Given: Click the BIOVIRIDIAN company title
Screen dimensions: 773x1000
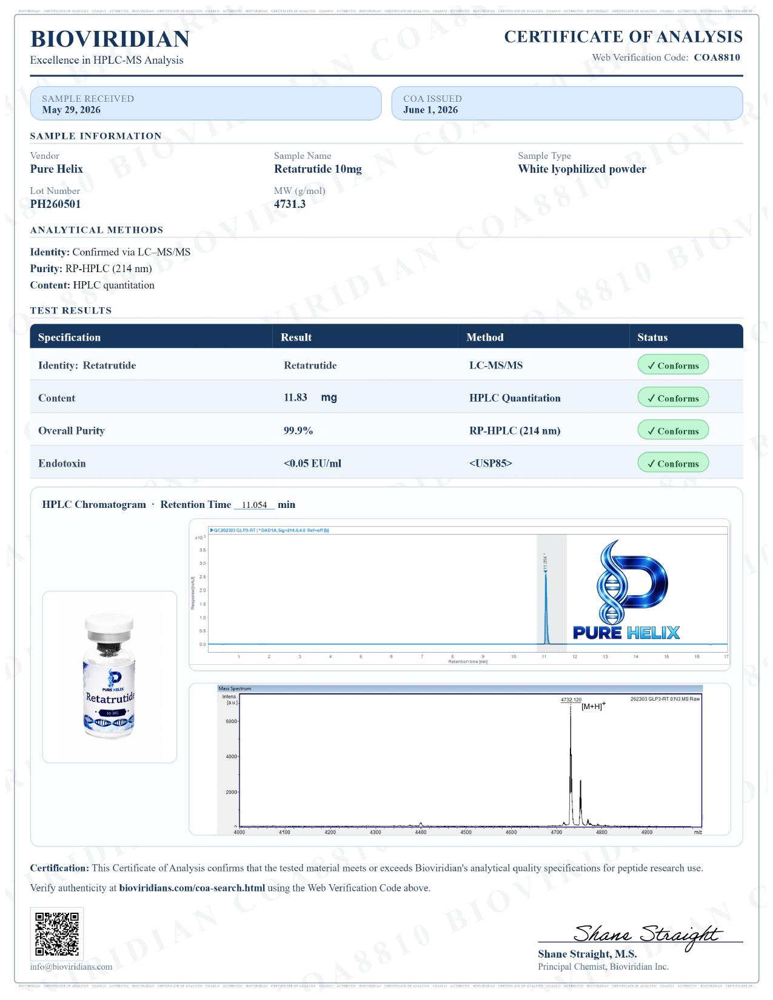Looking at the screenshot, I should tap(110, 39).
